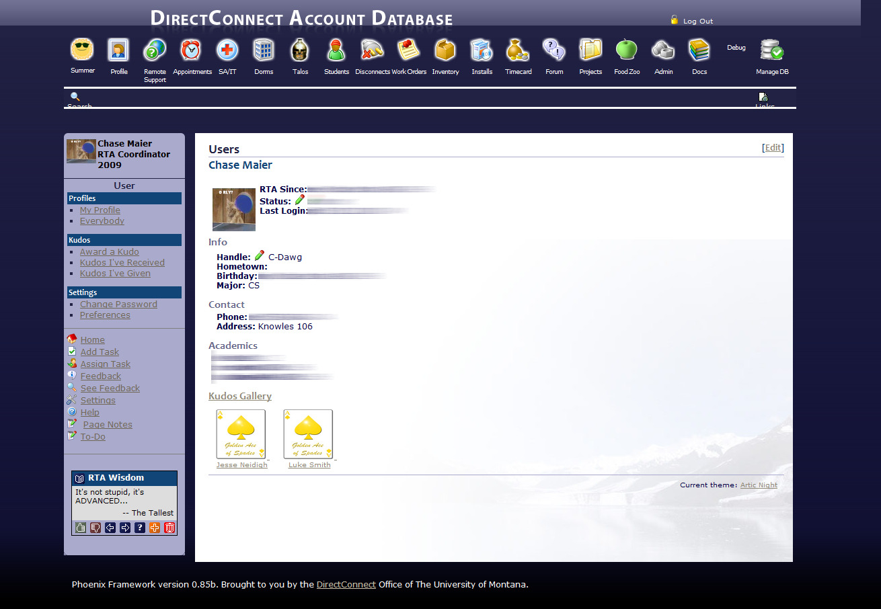The height and width of the screenshot is (609, 881).
Task: Open sidebar Settings link with tools icon
Action: coord(98,401)
